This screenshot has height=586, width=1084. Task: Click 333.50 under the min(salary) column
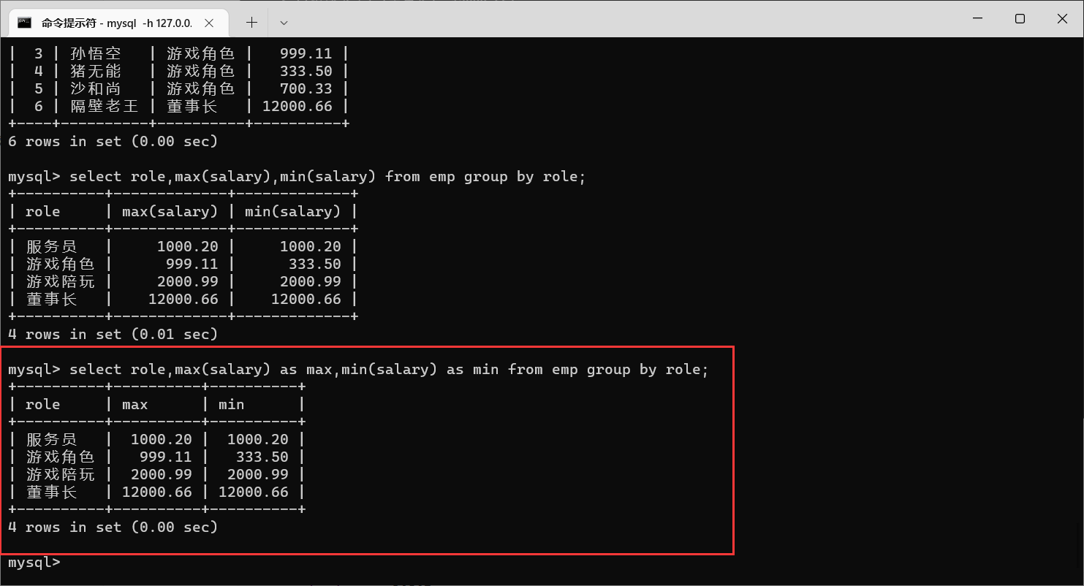[314, 264]
